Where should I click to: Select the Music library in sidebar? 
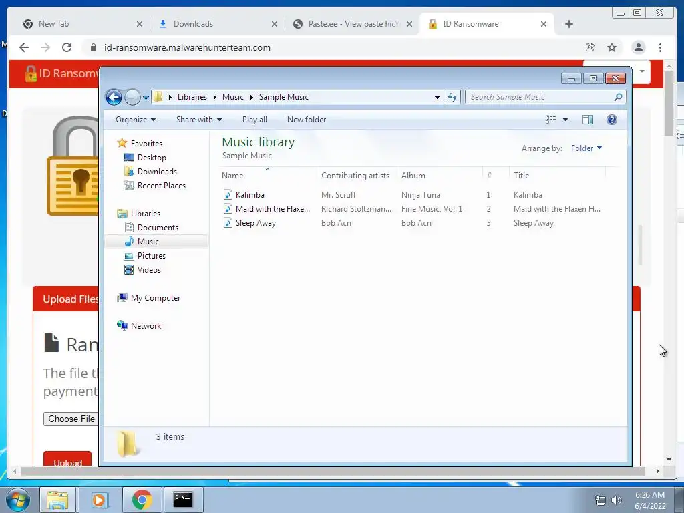coord(148,242)
